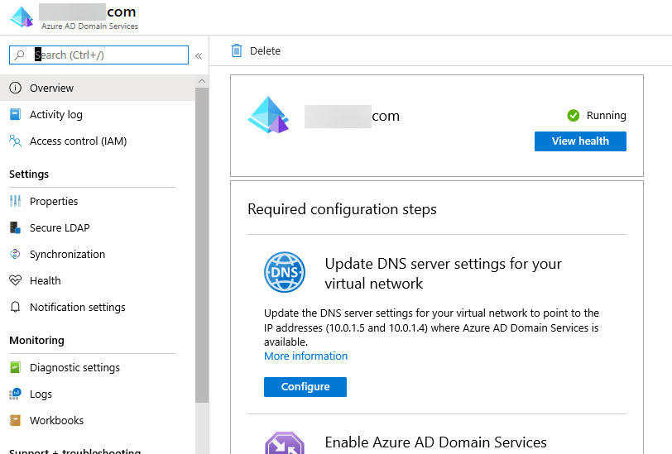Click the Health heart icon
This screenshot has height=454, width=672.
pyautogui.click(x=15, y=281)
